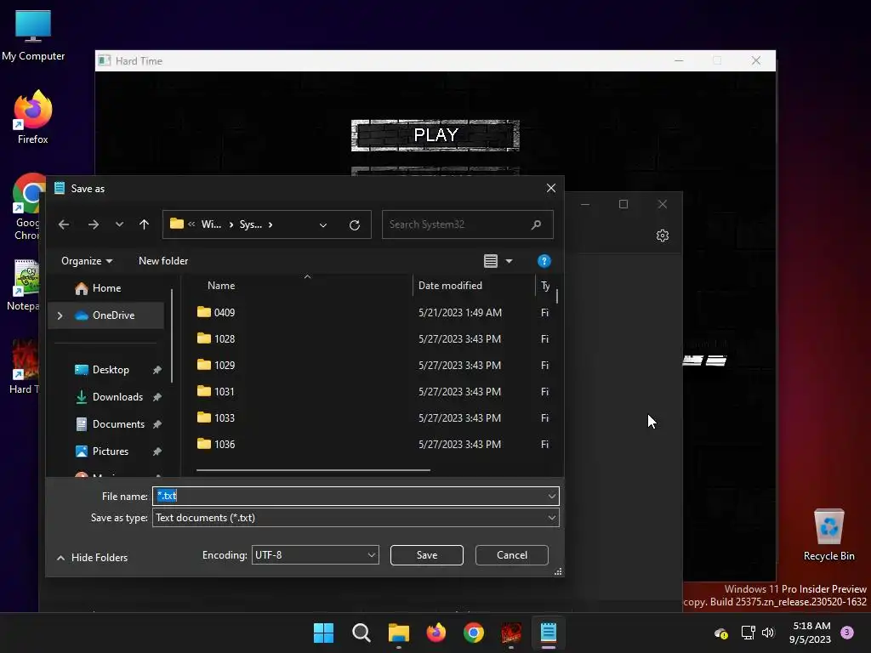
Task: Open taskbar Search
Action: (x=361, y=633)
